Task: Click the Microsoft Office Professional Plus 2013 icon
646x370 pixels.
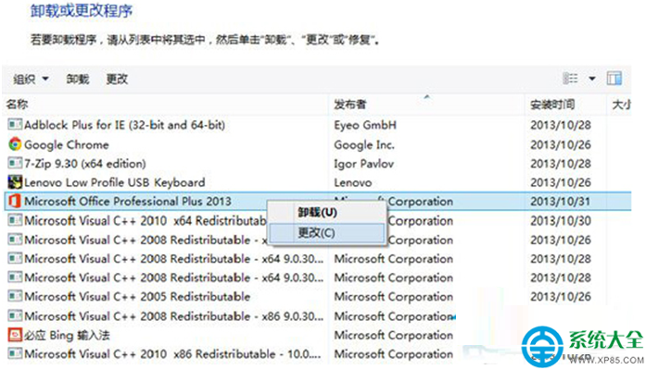Action: (15, 201)
